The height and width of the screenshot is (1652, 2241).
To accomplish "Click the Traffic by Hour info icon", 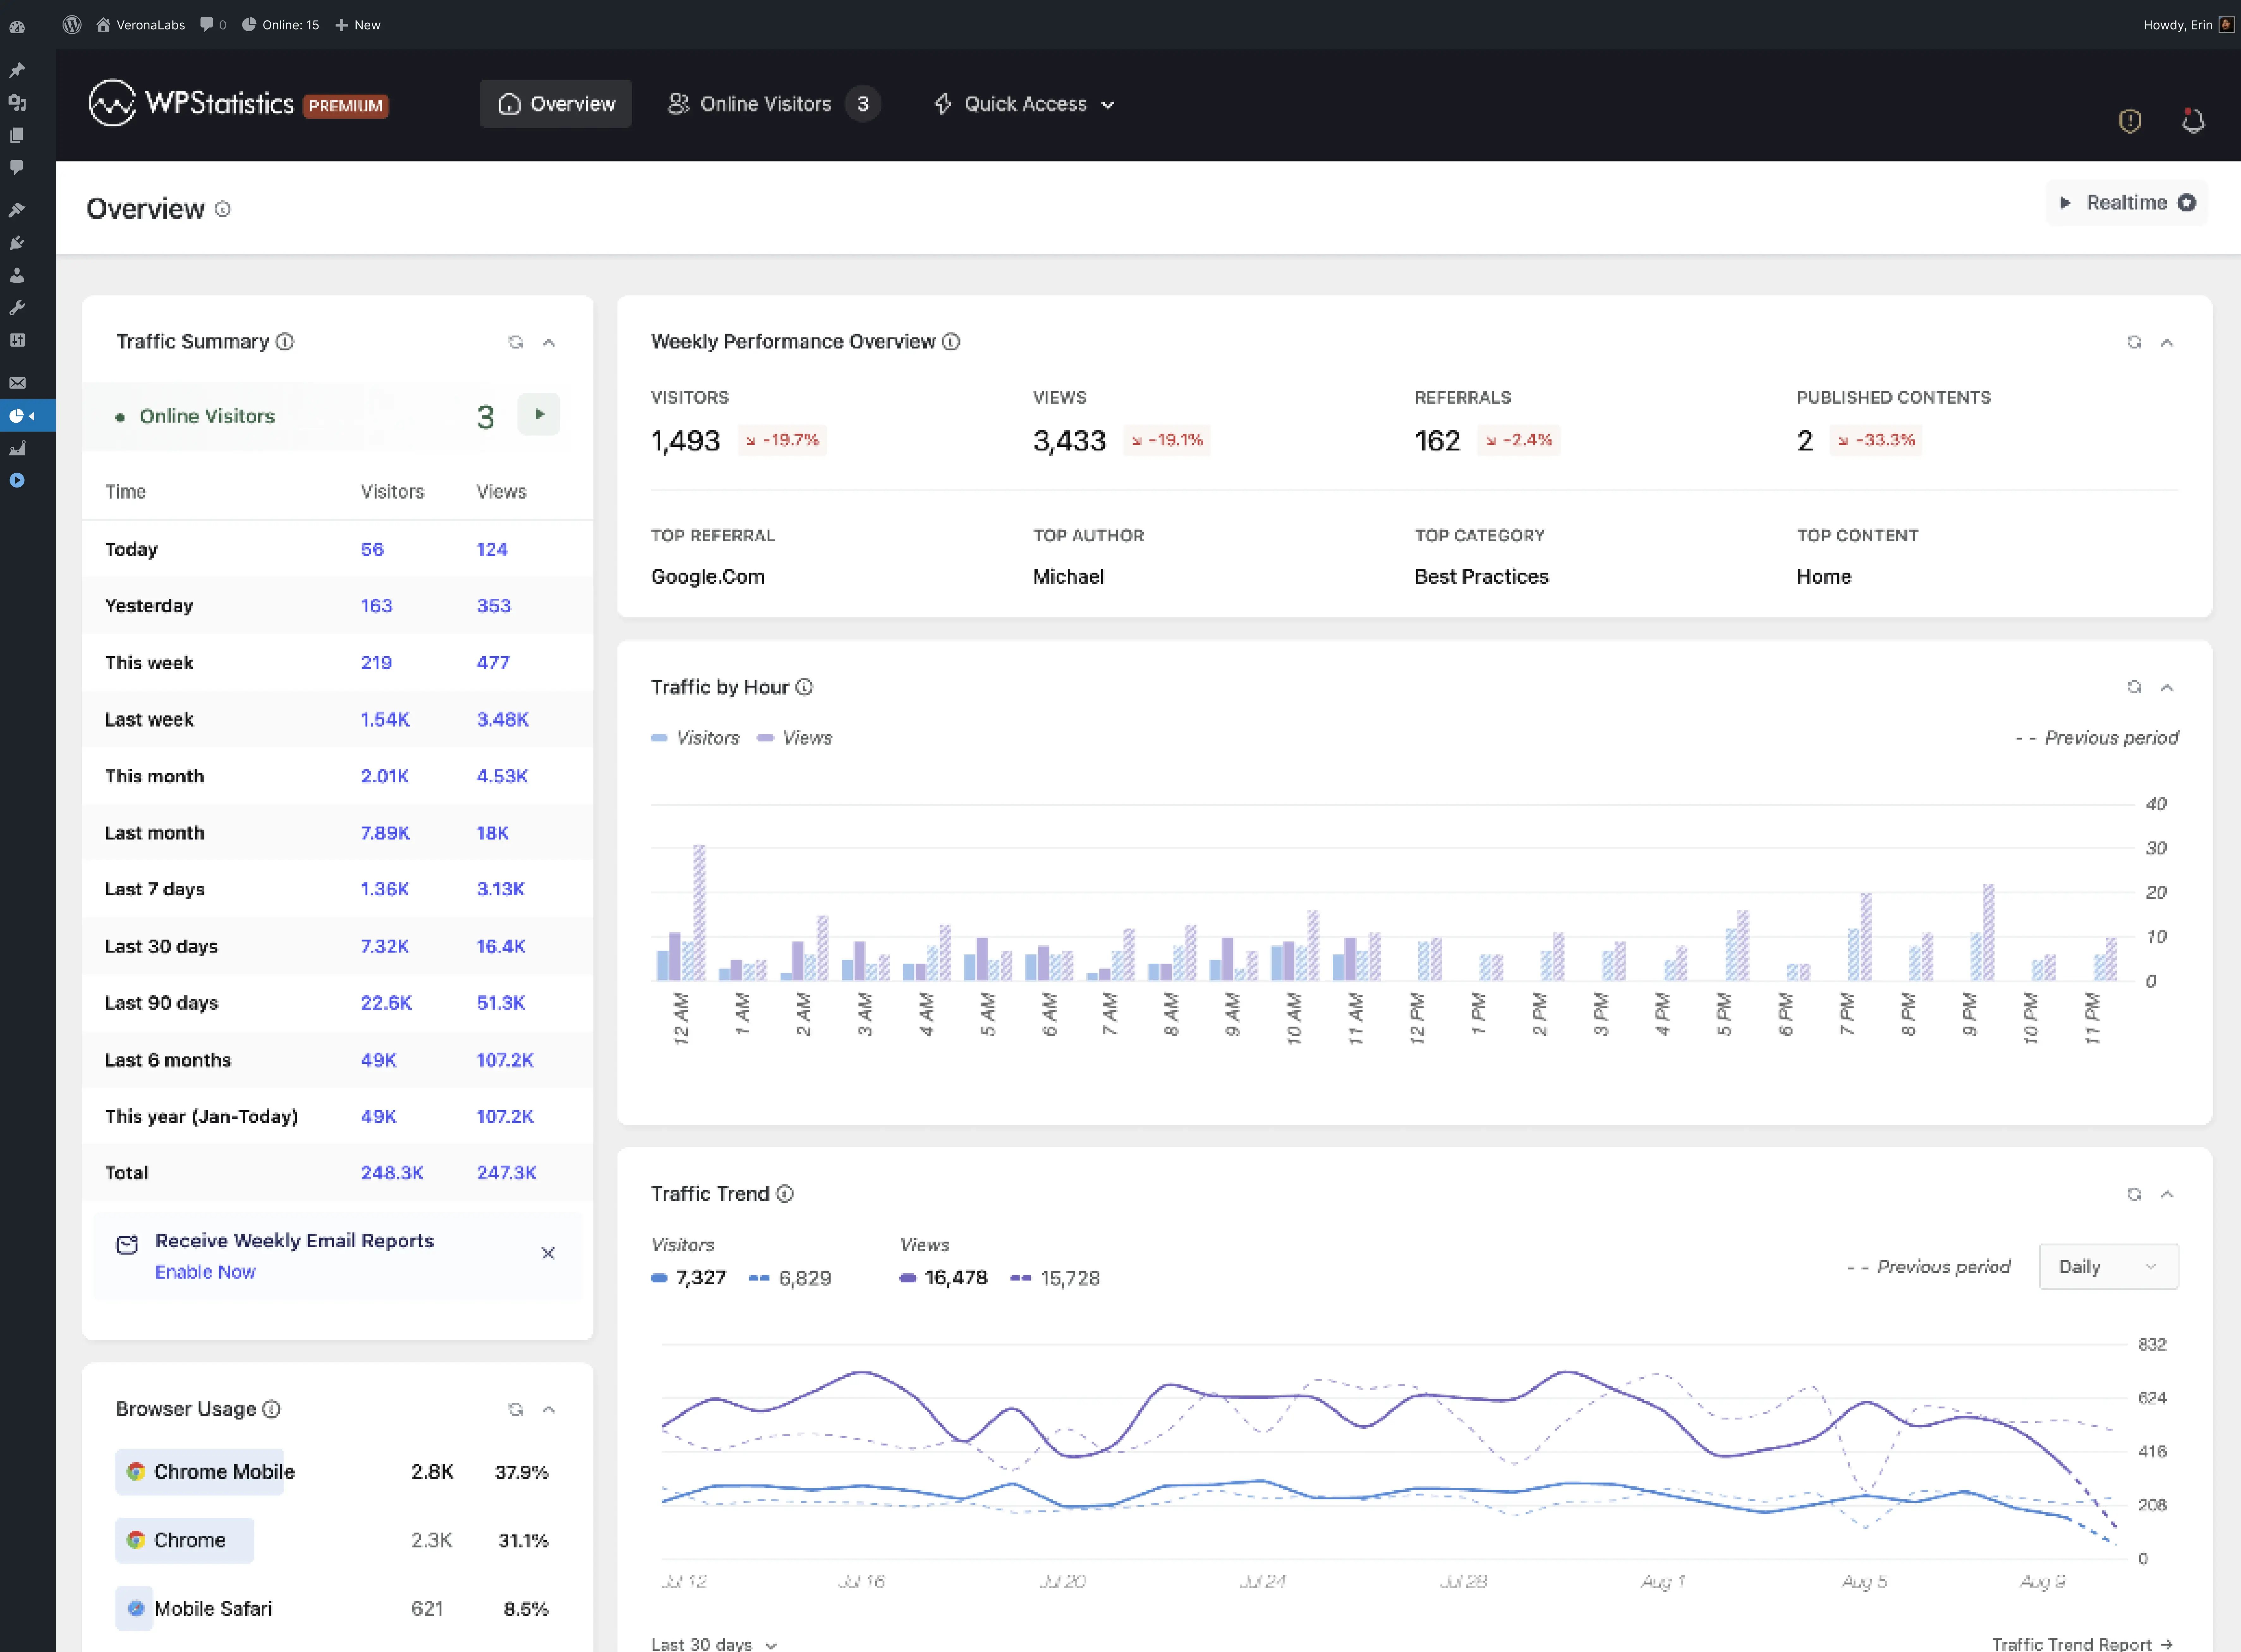I will [804, 687].
